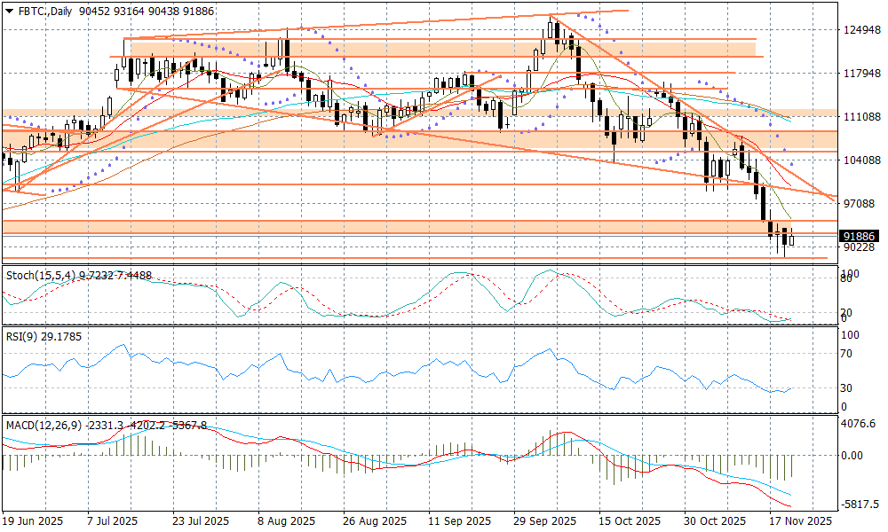888x532 pixels.
Task: Click the RSI 70 level scale label
Action: click(x=847, y=354)
